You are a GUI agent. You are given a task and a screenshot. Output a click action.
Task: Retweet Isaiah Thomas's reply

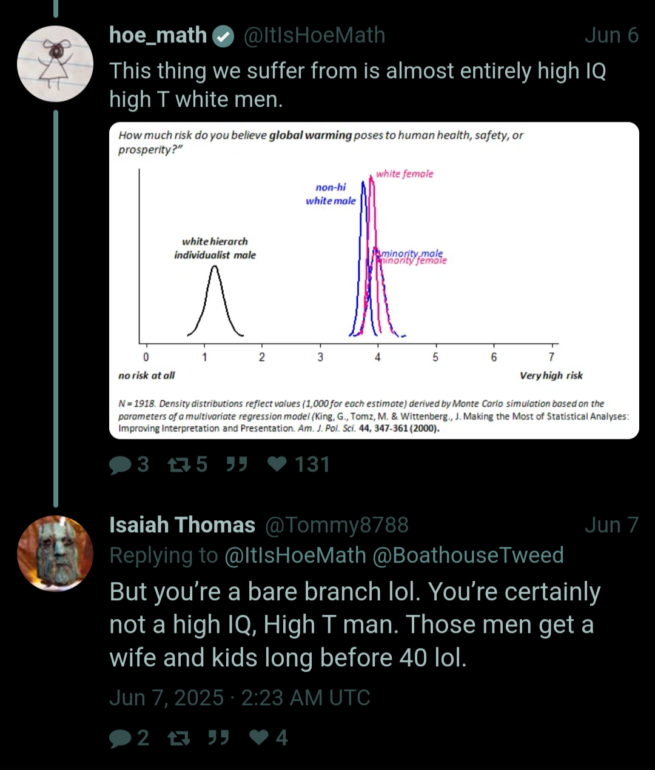(179, 738)
